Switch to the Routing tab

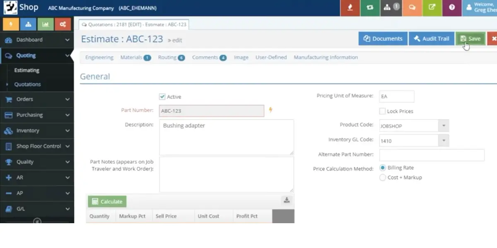171,57
